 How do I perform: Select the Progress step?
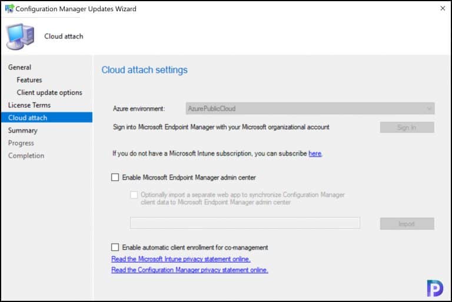(x=21, y=143)
